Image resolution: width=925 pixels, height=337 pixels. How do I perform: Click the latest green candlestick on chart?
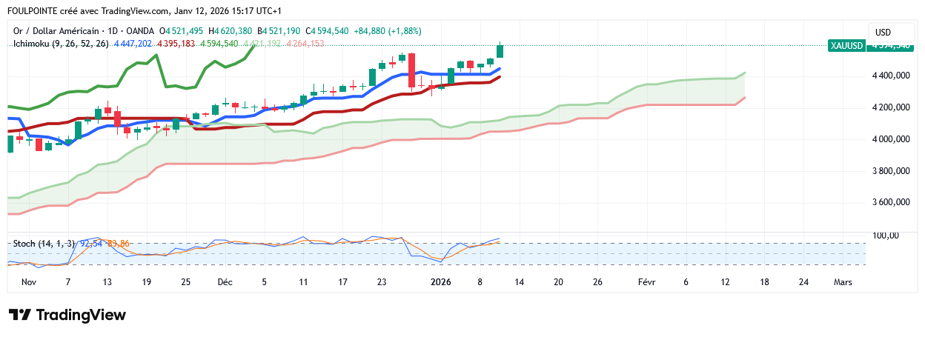(x=500, y=50)
